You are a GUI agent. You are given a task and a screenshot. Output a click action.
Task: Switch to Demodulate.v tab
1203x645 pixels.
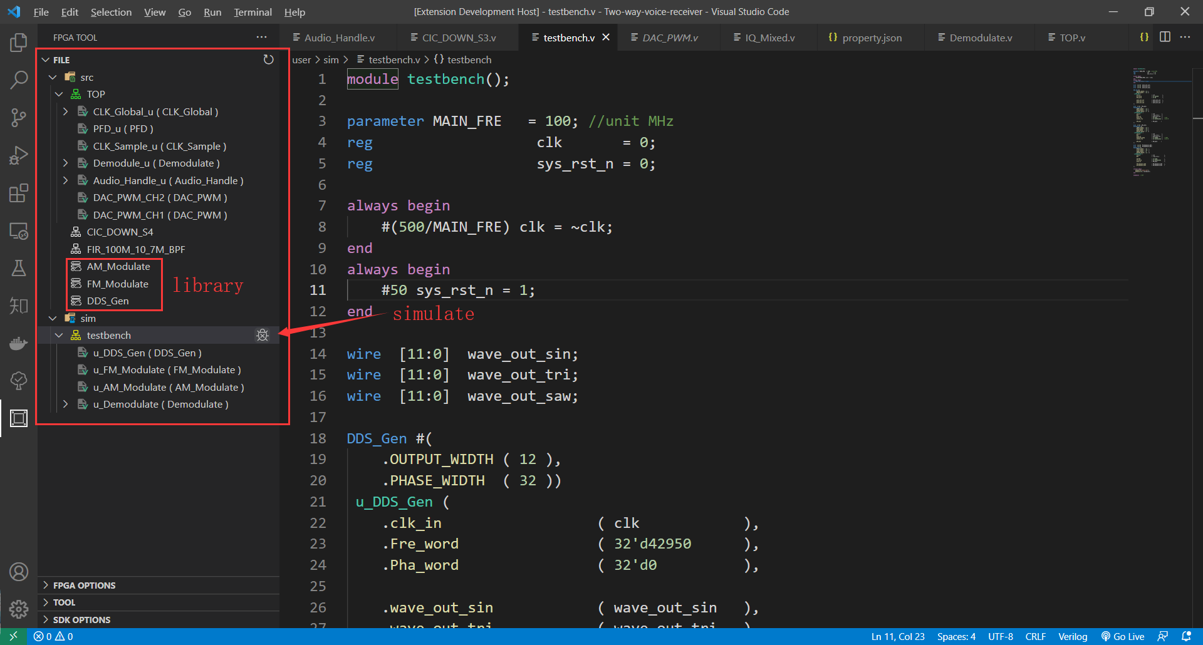tap(981, 38)
